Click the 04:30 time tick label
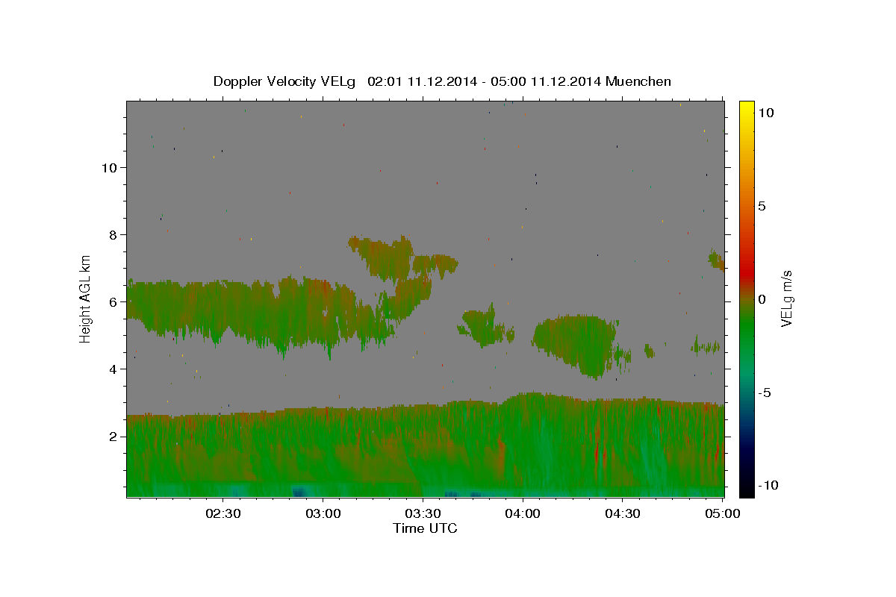Screen dimensions: 896x597 (x=623, y=513)
